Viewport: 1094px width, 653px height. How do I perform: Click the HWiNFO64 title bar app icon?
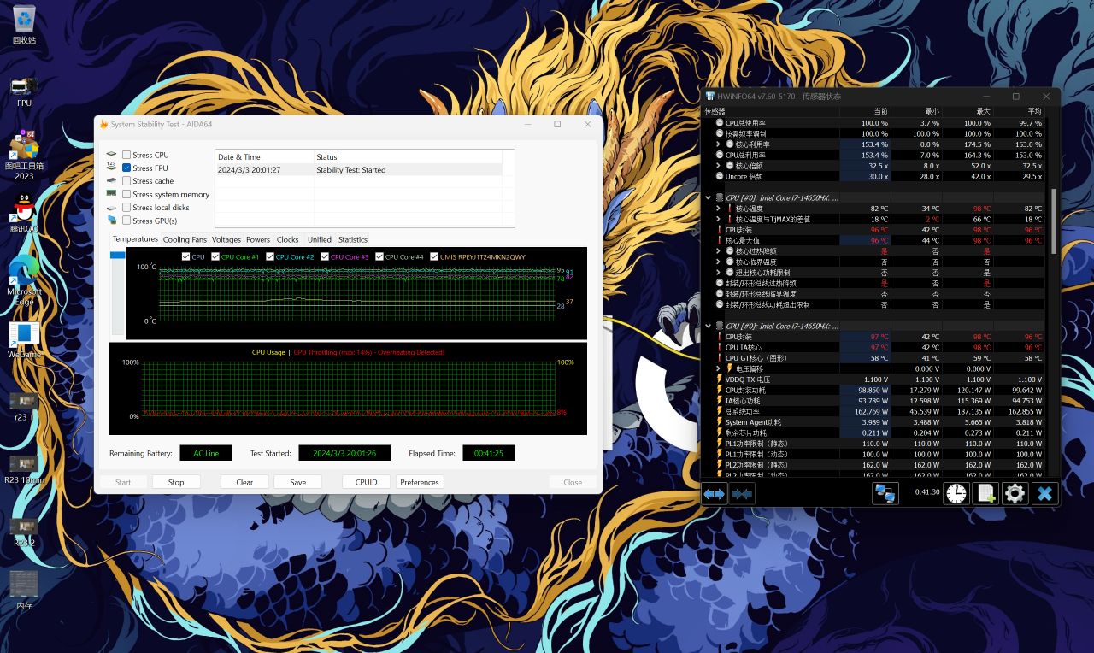(x=709, y=96)
